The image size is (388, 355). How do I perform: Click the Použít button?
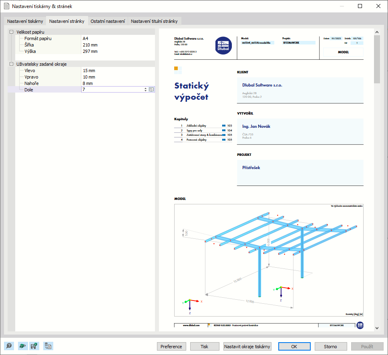tap(367, 347)
